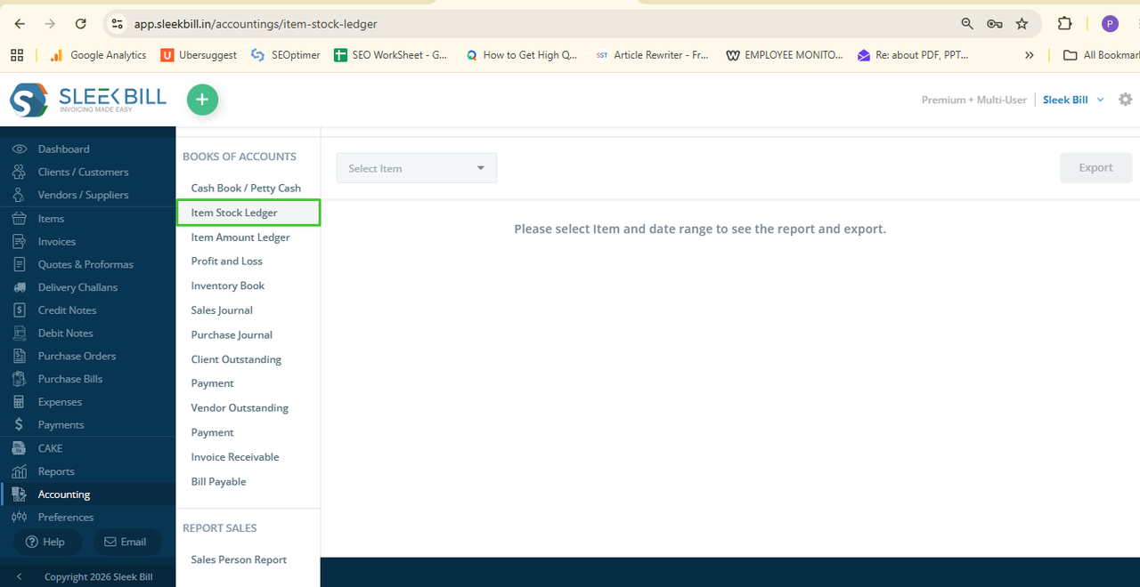The image size is (1140, 587).
Task: Open the browser zoom magnifier icon
Action: pos(967,24)
